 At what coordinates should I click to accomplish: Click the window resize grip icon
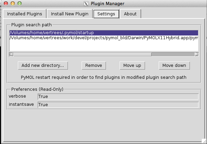click(x=204, y=141)
